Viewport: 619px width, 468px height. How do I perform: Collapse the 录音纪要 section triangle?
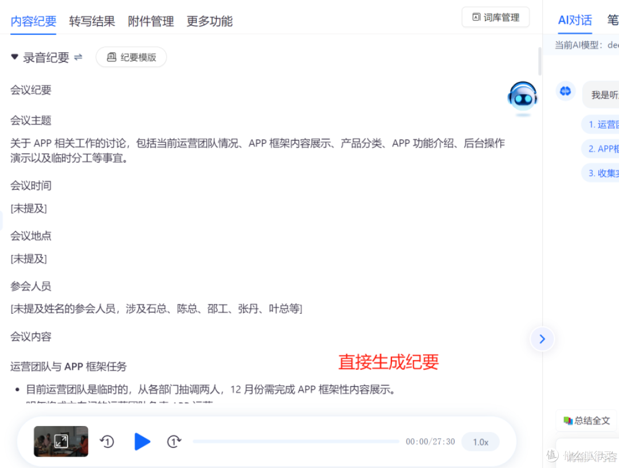(14, 57)
